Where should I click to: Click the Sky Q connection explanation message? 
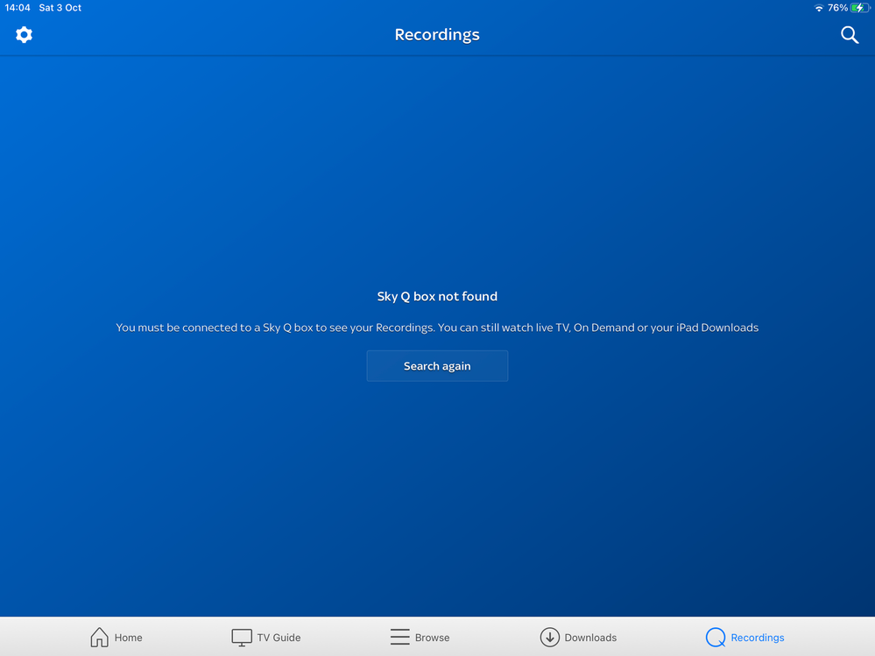[437, 328]
